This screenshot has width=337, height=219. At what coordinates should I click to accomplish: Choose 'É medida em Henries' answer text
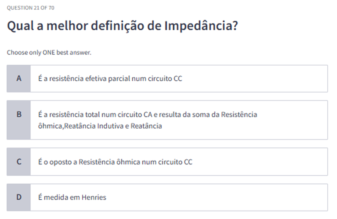point(72,197)
